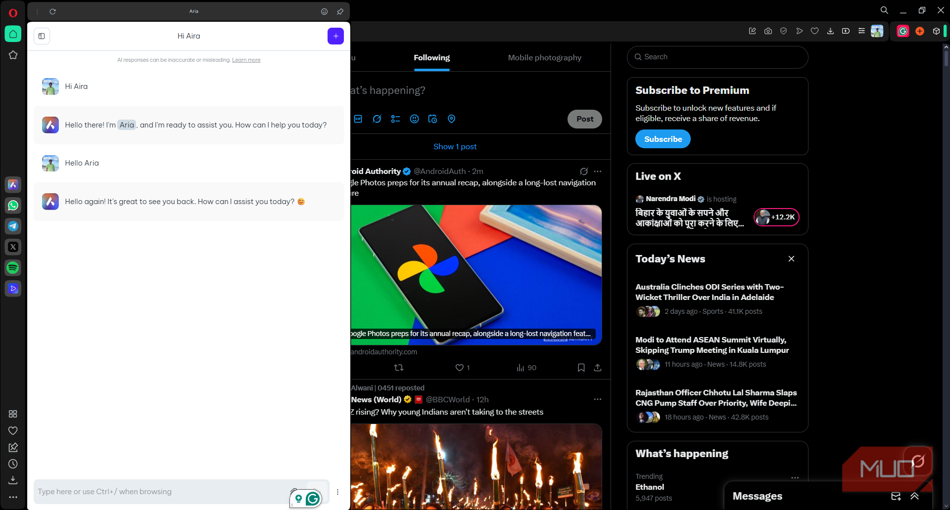
Task: Bookmark the Android Authority post
Action: [x=581, y=368]
